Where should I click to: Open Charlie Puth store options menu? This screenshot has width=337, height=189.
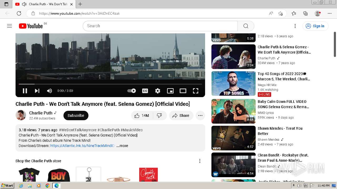pyautogui.click(x=200, y=161)
